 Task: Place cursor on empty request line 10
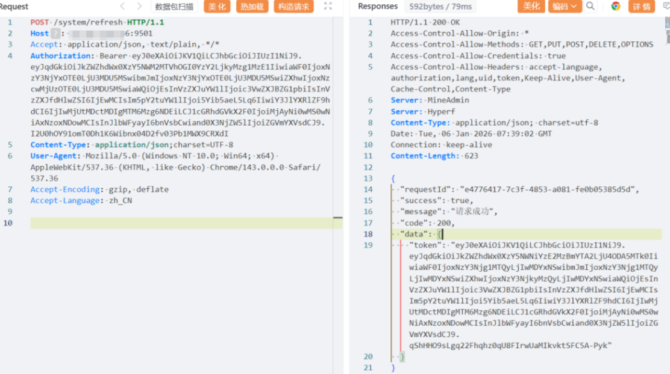(181, 223)
